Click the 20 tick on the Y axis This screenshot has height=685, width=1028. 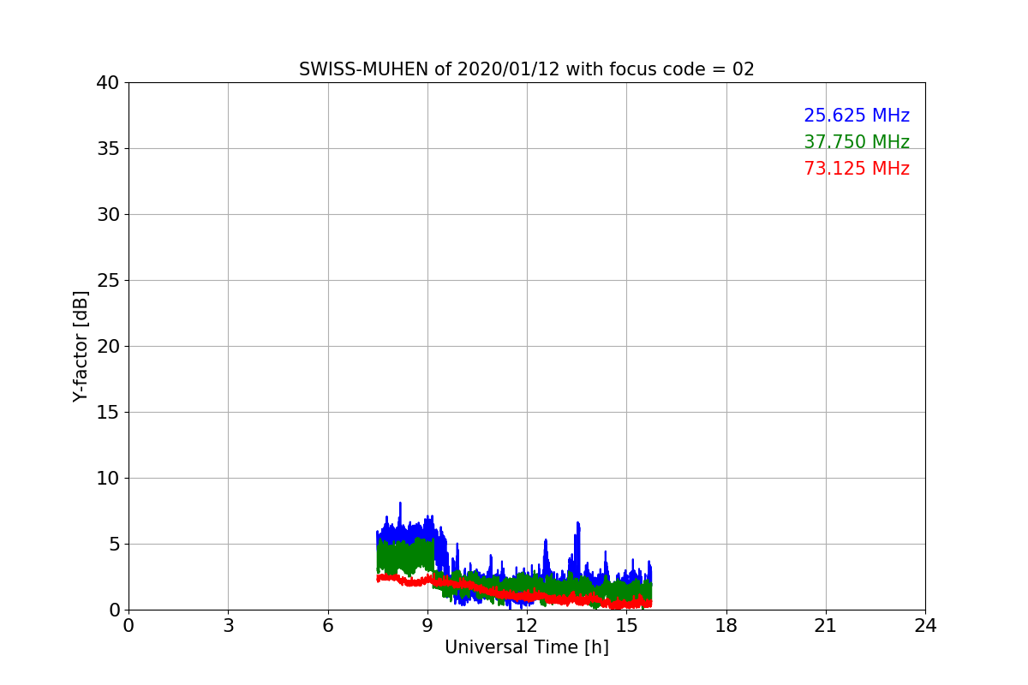(108, 347)
